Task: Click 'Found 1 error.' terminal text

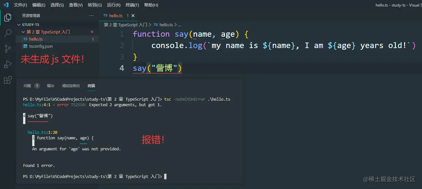Action: click(x=39, y=165)
